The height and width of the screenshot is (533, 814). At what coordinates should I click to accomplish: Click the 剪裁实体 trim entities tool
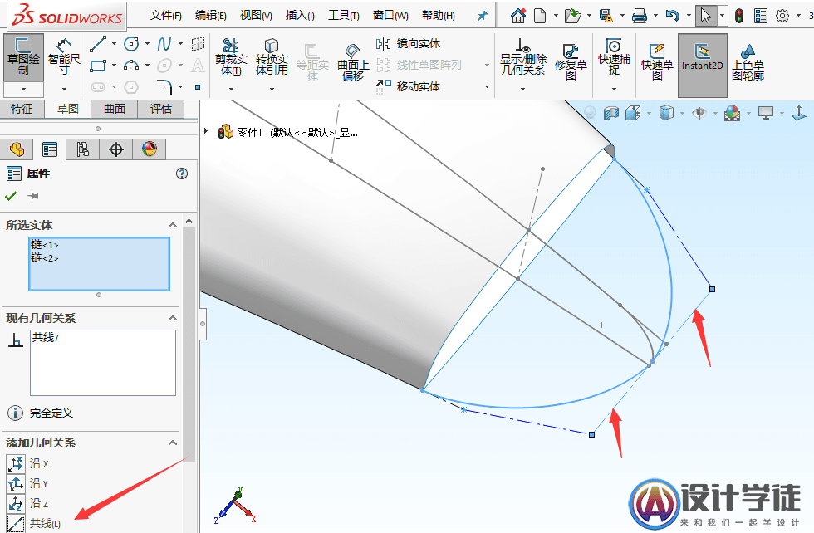pos(231,57)
